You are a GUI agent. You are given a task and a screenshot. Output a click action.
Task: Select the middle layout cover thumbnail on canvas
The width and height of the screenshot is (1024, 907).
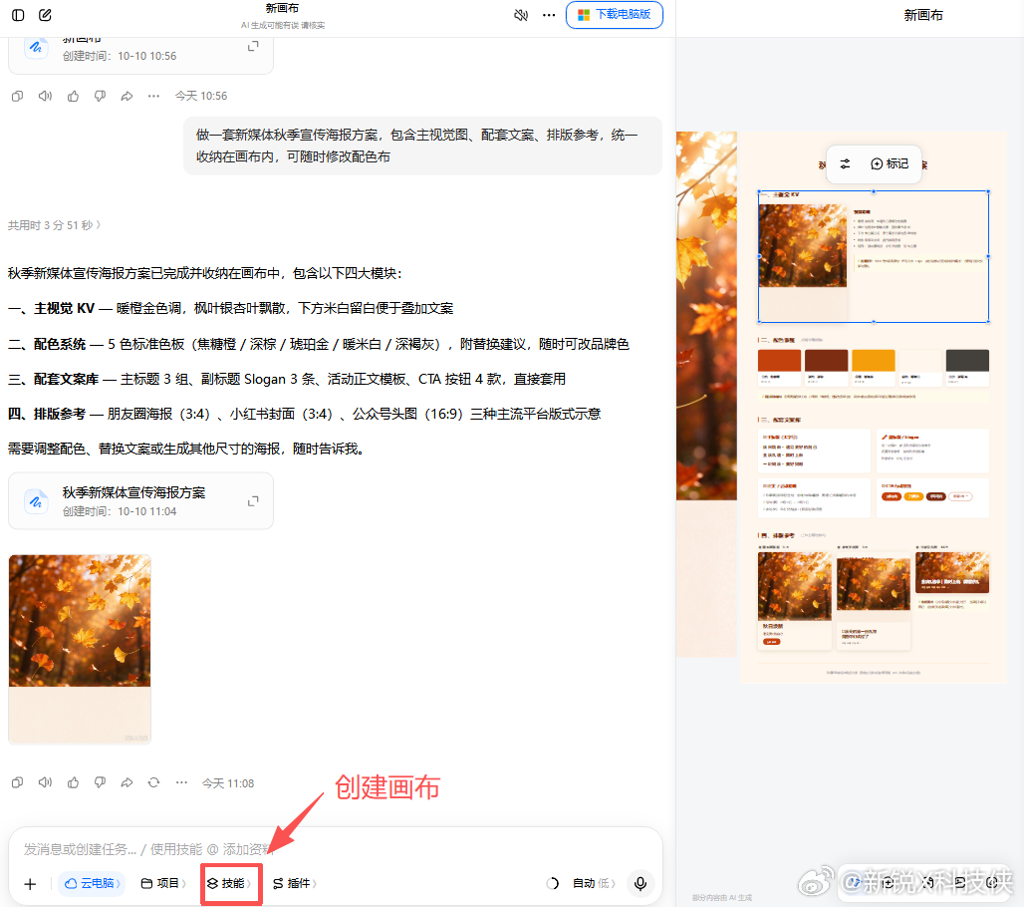click(x=874, y=583)
